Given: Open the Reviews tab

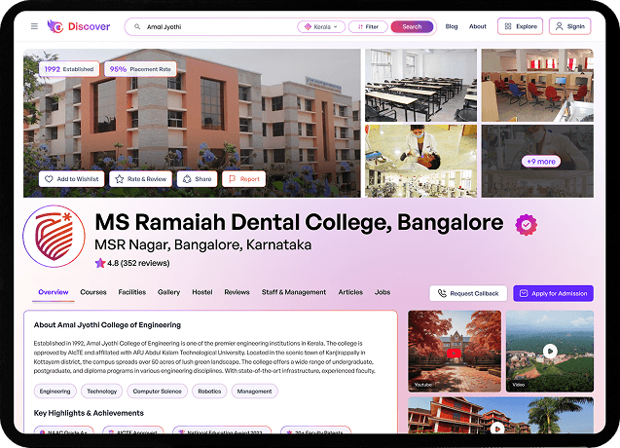Looking at the screenshot, I should [237, 292].
